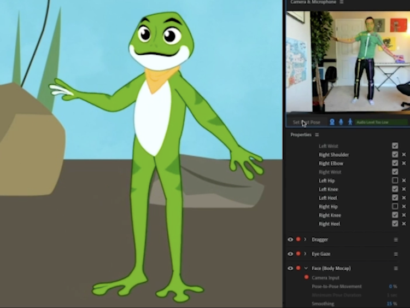The height and width of the screenshot is (308, 410).
Task: Open the Properties panel menu icon
Action: (317, 135)
